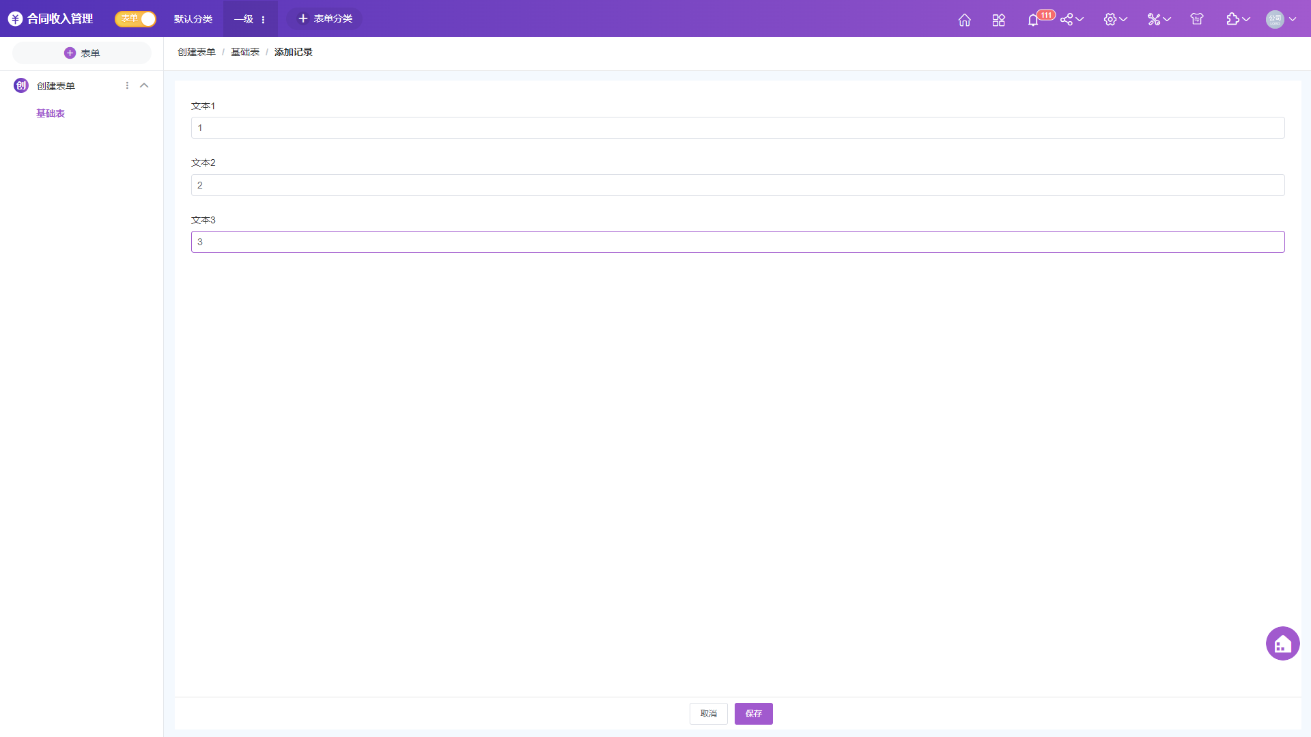Viewport: 1311px width, 737px height.
Task: Click the 文本1 input field
Action: [737, 128]
